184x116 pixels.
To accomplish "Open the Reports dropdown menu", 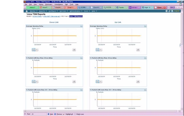I will (43, 11).
